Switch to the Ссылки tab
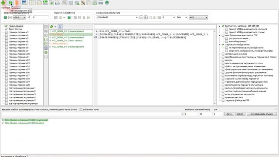This screenshot has height=157, width=279. (16, 8)
